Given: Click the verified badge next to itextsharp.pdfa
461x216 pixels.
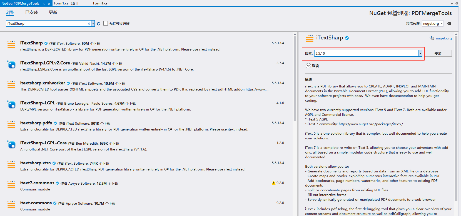Looking at the screenshot, I should tap(55, 123).
